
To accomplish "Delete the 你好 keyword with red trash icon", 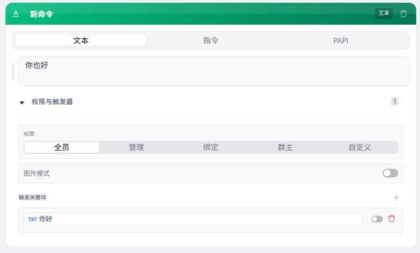I will 392,219.
